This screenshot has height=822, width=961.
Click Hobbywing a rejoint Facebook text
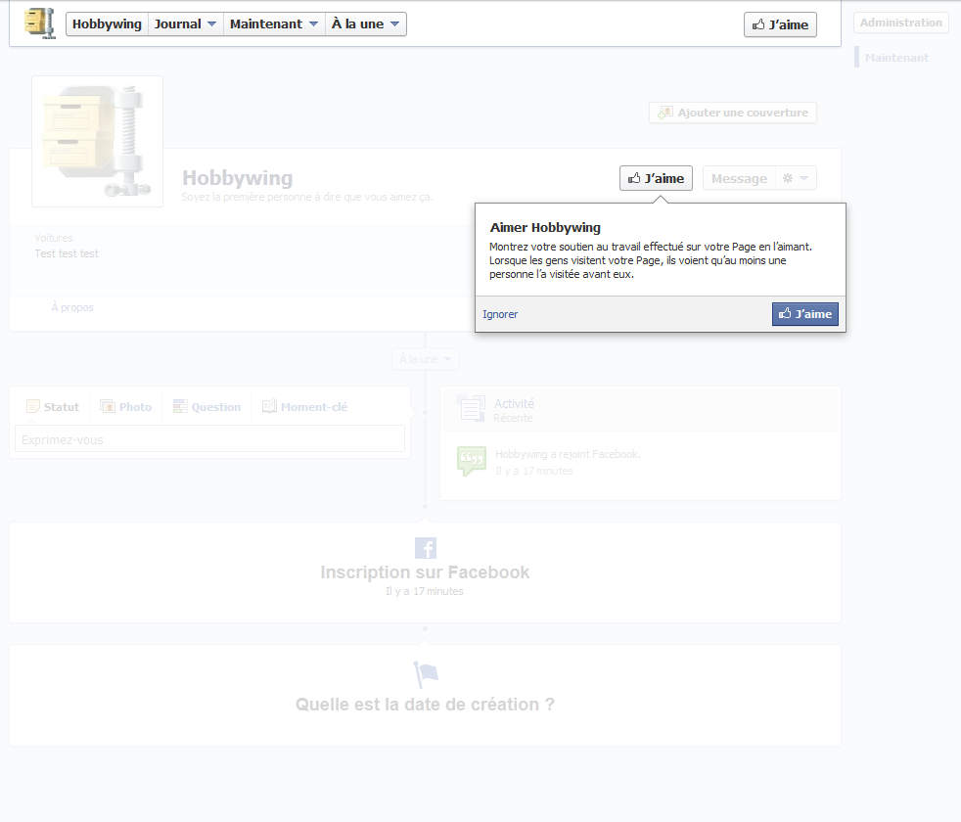coord(568,454)
